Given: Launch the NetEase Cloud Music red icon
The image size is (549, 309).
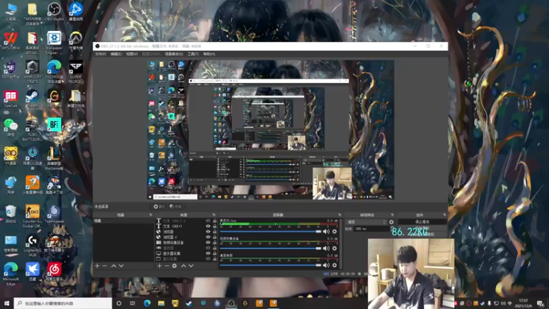Looking at the screenshot, I should pos(54,271).
